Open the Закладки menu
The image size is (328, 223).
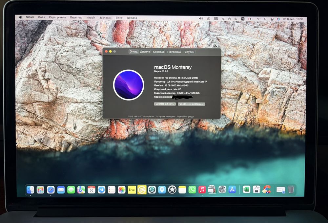[105, 18]
